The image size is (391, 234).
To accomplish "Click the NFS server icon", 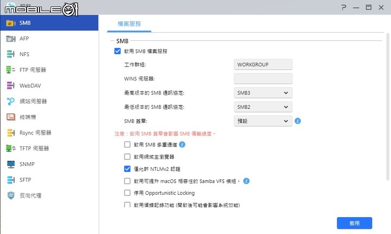I will [x=10, y=54].
